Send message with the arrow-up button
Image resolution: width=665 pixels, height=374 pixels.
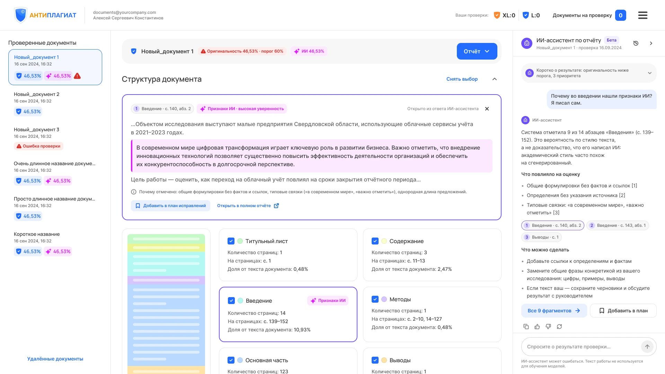(x=647, y=347)
